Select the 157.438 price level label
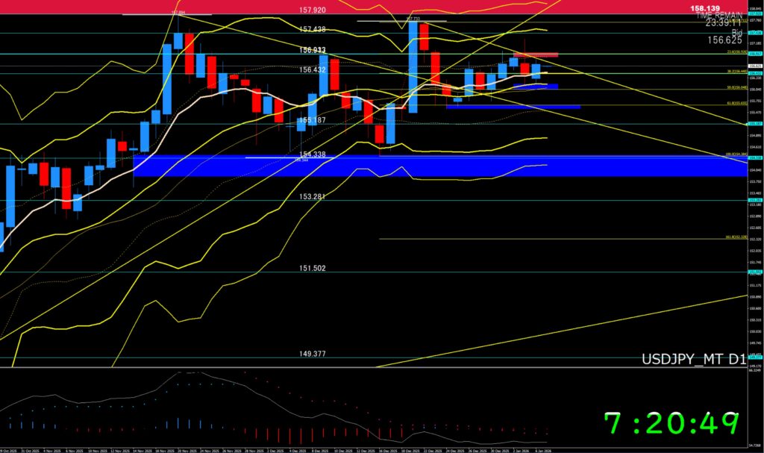Viewport: 764px width, 453px height. pyautogui.click(x=313, y=29)
